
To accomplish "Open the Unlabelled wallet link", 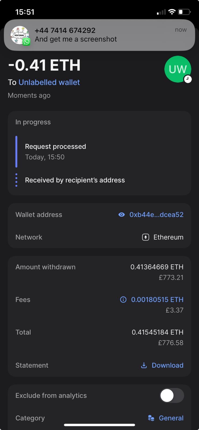I will tap(49, 82).
